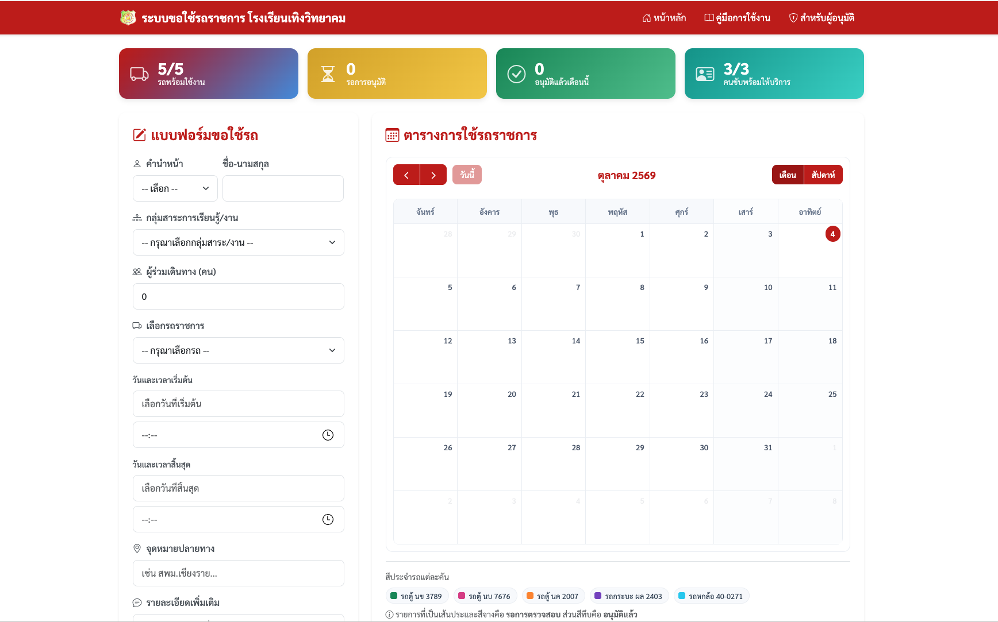This screenshot has height=622, width=998.
Task: Click the ชื่อ-นามสกุล name input field
Action: point(283,188)
